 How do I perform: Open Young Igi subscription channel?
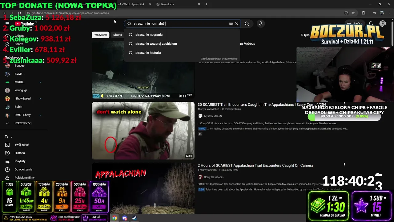point(21,90)
